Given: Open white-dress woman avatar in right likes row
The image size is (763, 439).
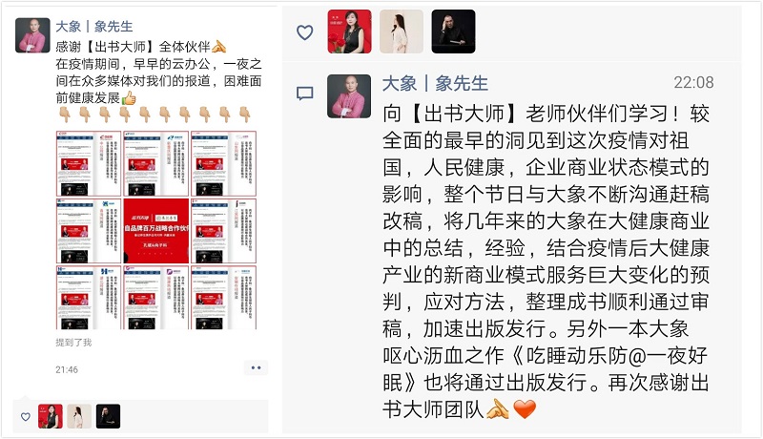Looking at the screenshot, I should point(402,31).
